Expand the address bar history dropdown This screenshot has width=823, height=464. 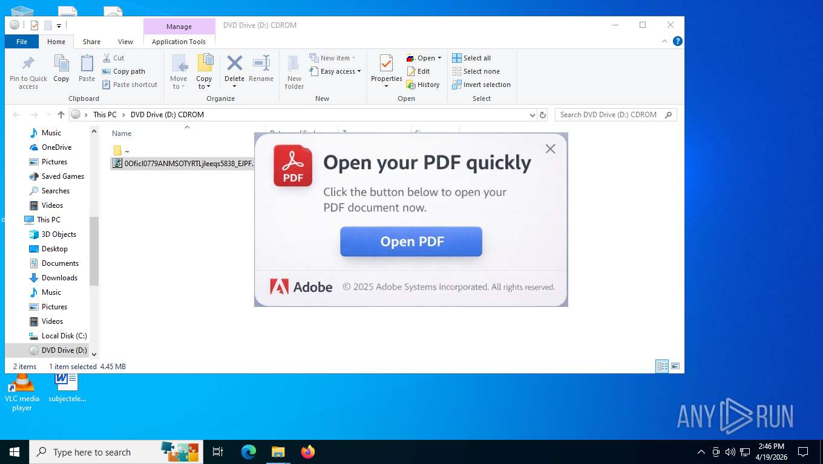coord(532,115)
